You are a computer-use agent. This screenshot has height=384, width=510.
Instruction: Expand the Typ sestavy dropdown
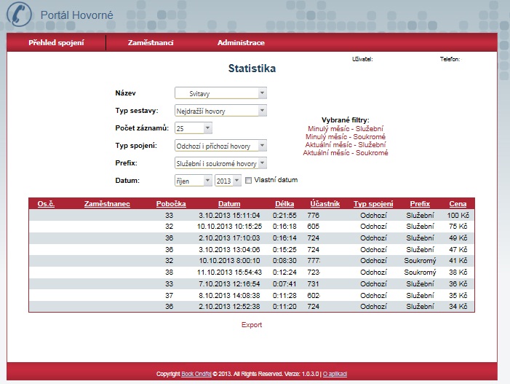click(221, 111)
